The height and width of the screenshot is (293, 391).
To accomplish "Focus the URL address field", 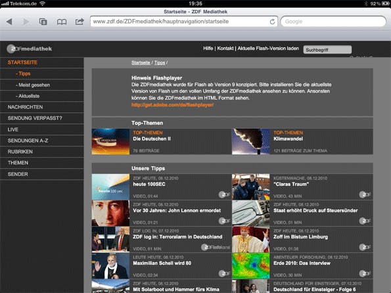I will [184, 22].
